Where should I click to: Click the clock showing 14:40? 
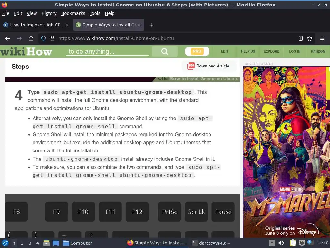coord(322,243)
